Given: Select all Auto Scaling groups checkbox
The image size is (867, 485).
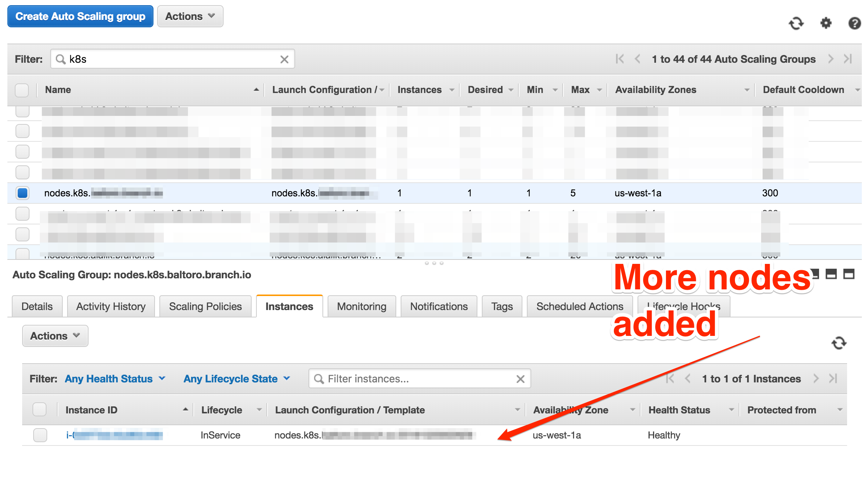Looking at the screenshot, I should click(x=22, y=90).
